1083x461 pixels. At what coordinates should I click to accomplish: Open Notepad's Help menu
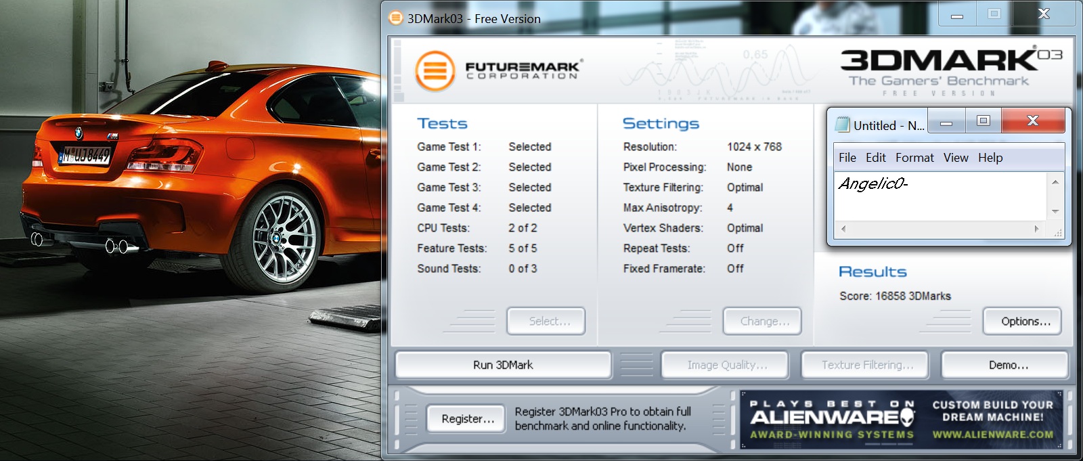point(990,158)
